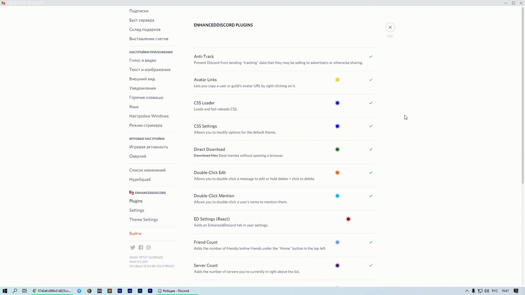Viewport: 525px width, 295px height.
Task: Click the red Выйти logout button
Action: [135, 234]
